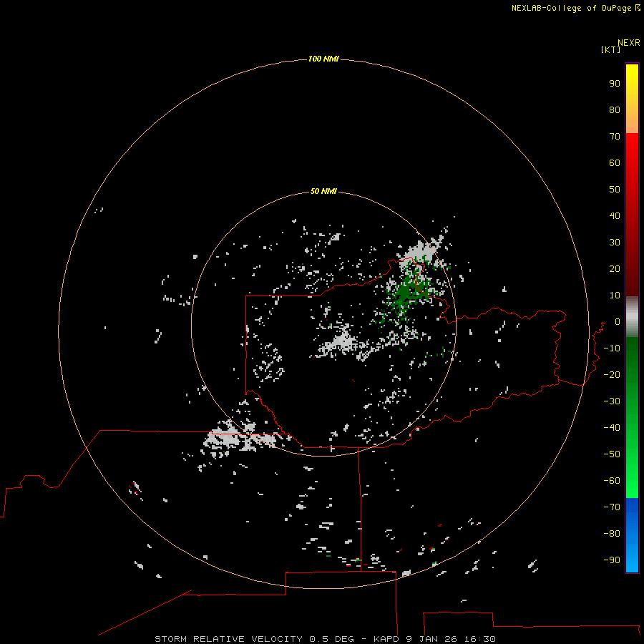Image resolution: width=644 pixels, height=644 pixels.
Task: Click the -20 value on velocity scale
Action: click(x=612, y=374)
